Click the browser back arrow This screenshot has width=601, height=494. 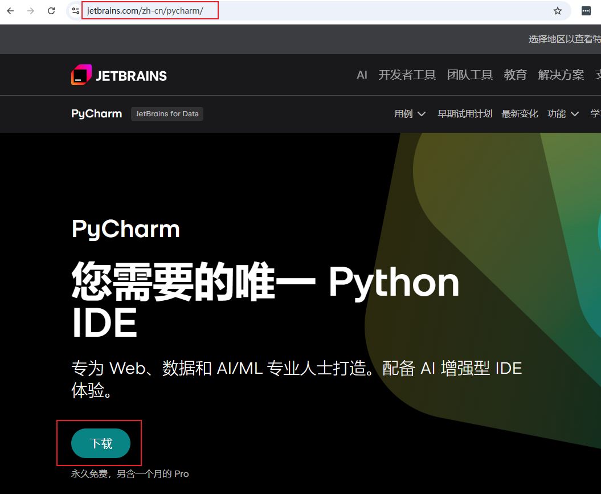tap(10, 11)
